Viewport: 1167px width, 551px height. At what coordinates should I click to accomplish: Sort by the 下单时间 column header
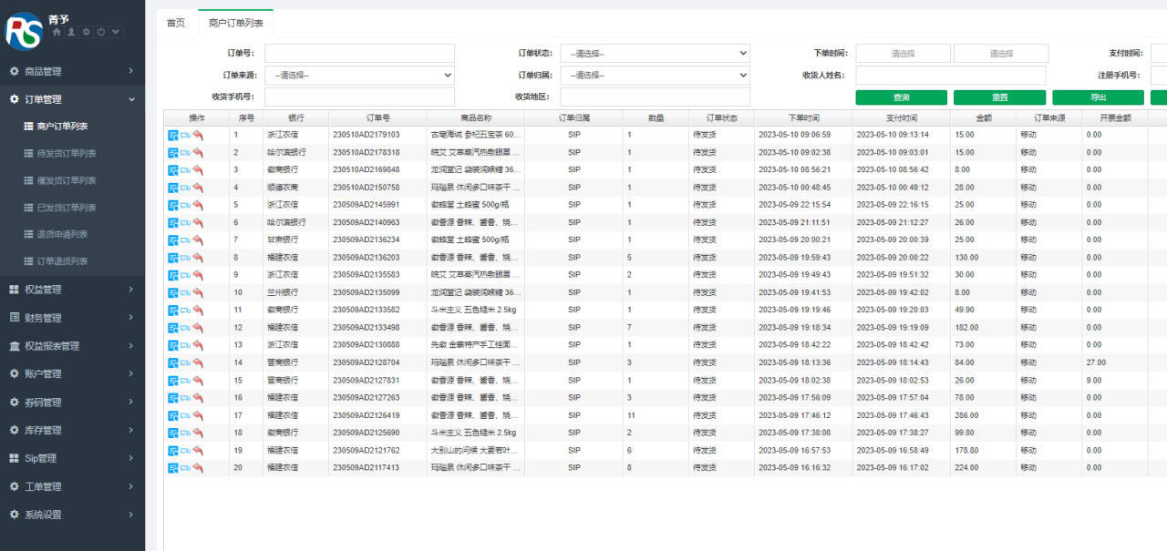coord(803,117)
